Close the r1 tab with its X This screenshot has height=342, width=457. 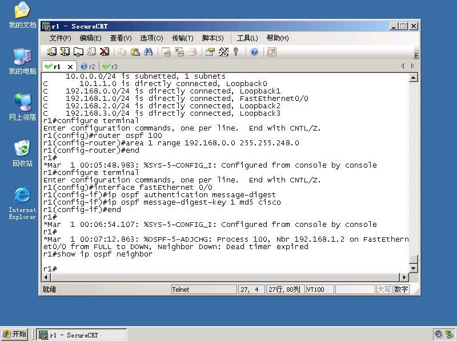pyautogui.click(x=70, y=67)
